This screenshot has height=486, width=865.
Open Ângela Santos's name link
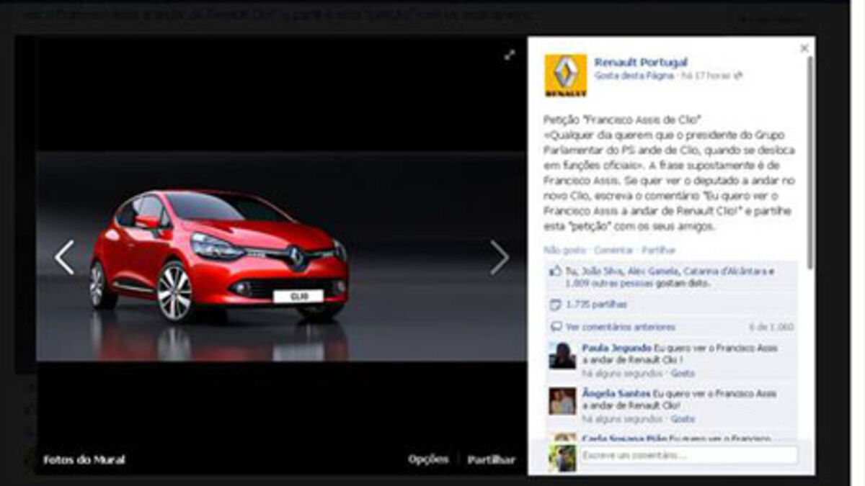pos(616,394)
